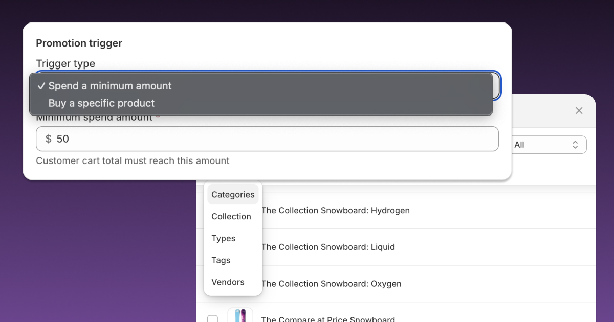Click The Compare at Price Snowboard name
614x322 pixels.
[x=328, y=319]
